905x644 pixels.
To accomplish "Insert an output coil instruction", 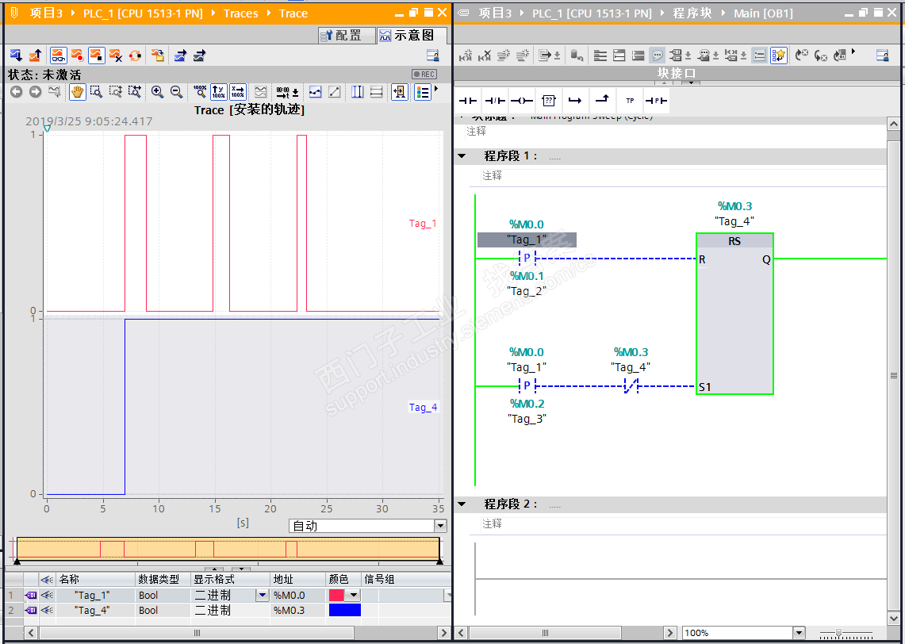I will (x=521, y=101).
